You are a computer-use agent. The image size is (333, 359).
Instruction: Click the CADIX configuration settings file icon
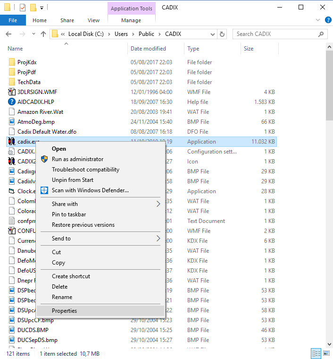coord(12,152)
